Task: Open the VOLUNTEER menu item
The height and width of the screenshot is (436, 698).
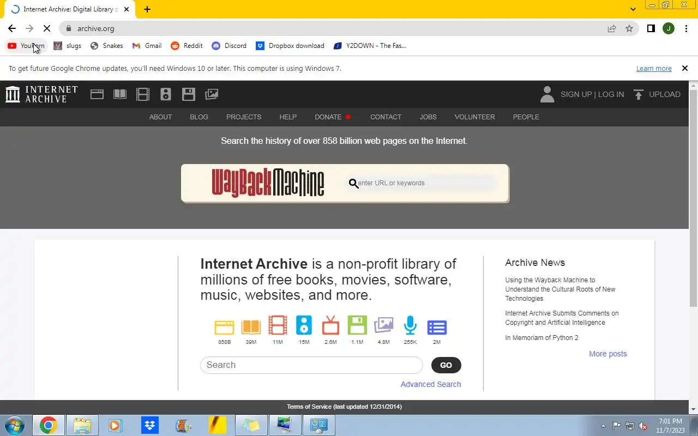Action: pyautogui.click(x=474, y=117)
